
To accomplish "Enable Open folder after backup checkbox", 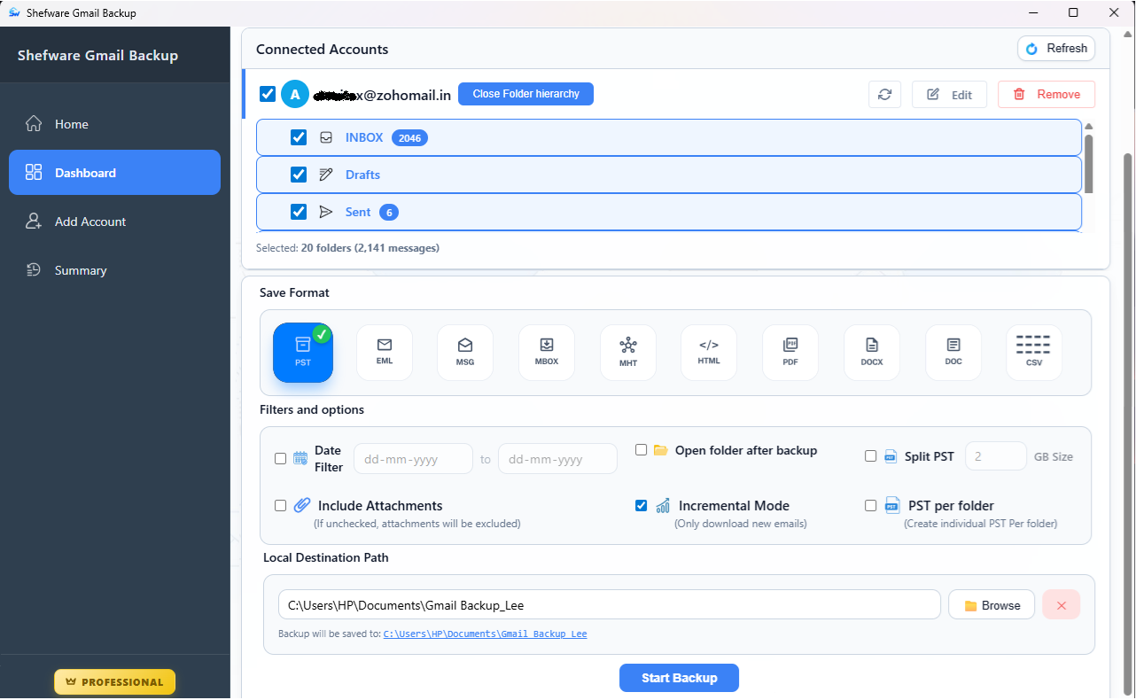I will pos(641,450).
